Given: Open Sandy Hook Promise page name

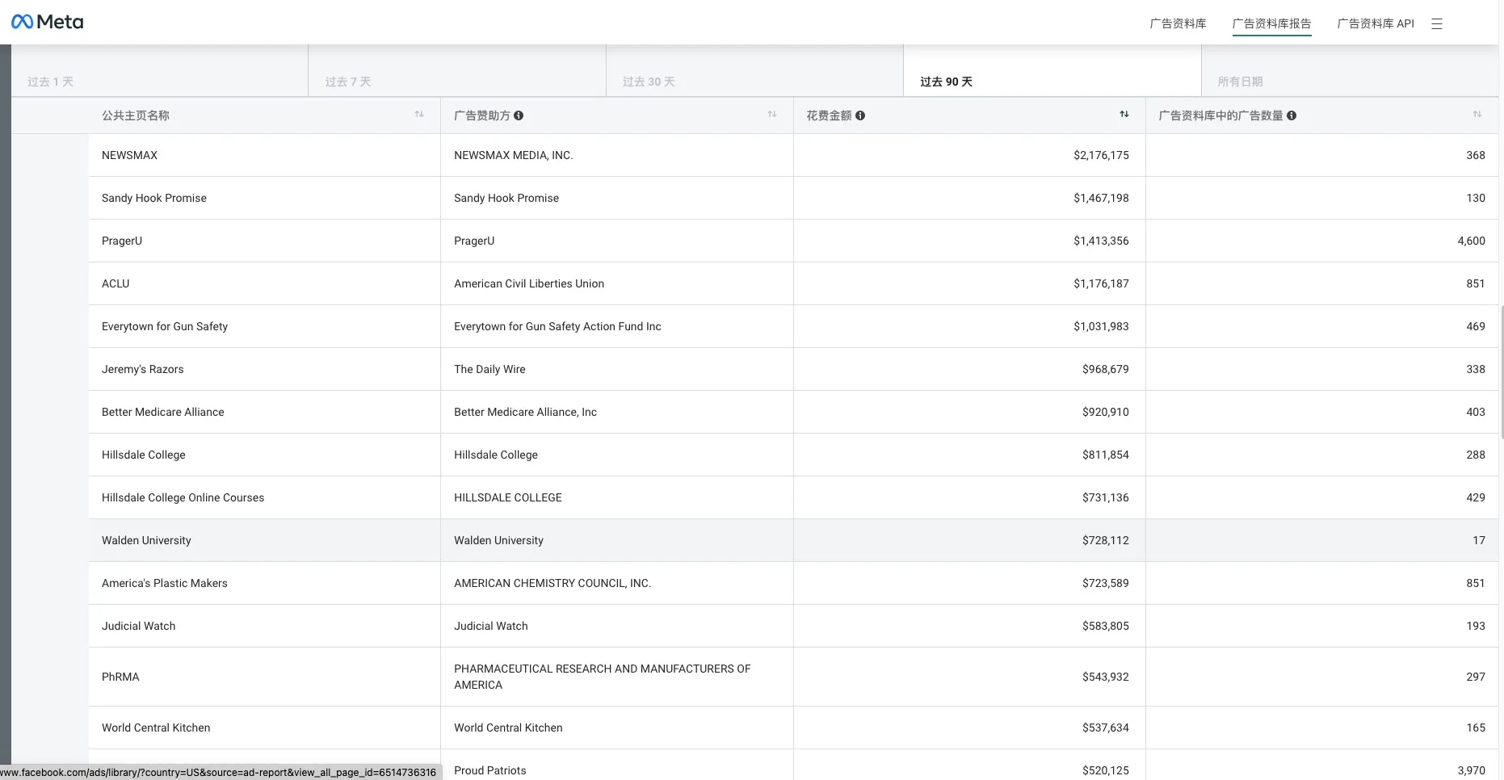Looking at the screenshot, I should 154,198.
